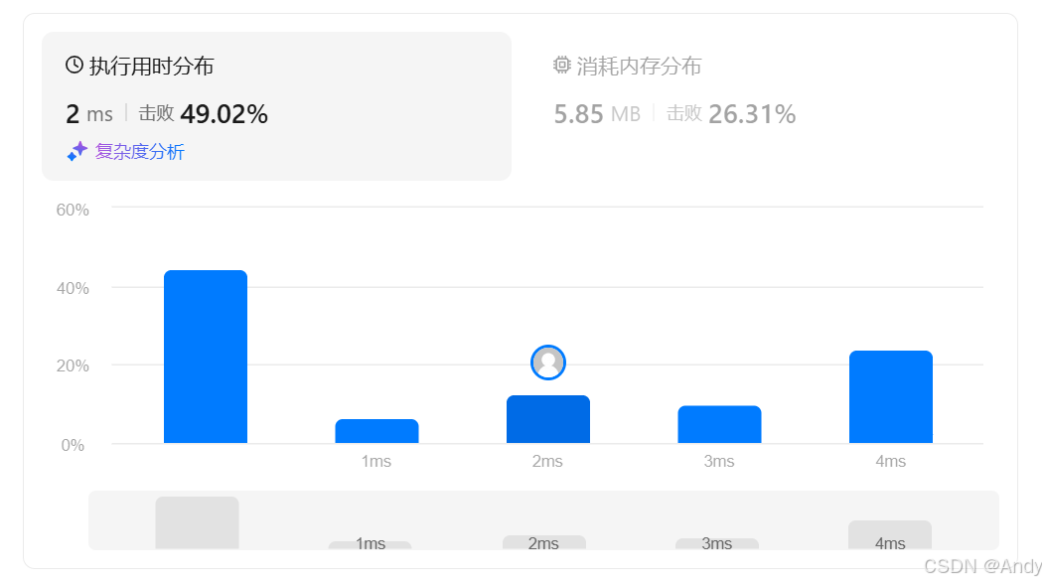Click the 5.85 MB memory value
This screenshot has height=583, width=1046.
[x=596, y=114]
